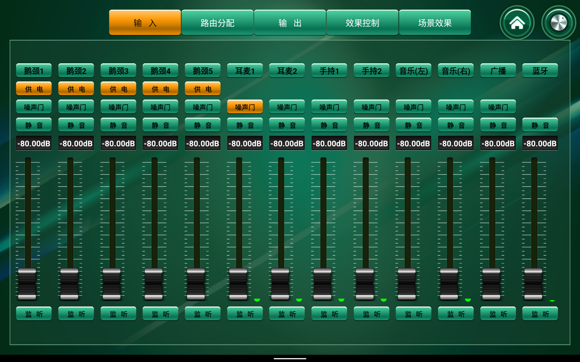Go to the Home screen icon

517,23
